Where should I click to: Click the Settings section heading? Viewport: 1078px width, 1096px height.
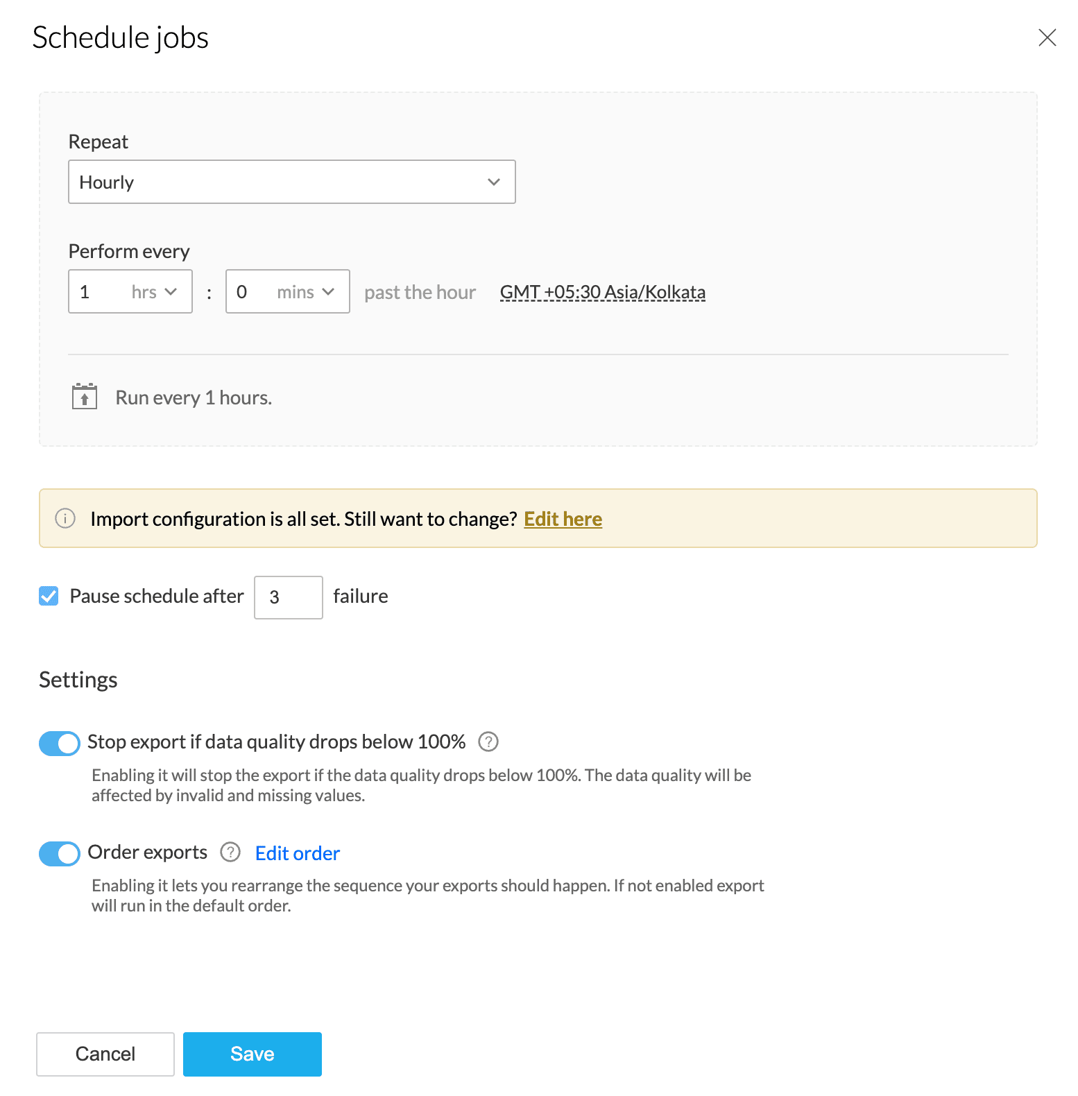pos(78,680)
